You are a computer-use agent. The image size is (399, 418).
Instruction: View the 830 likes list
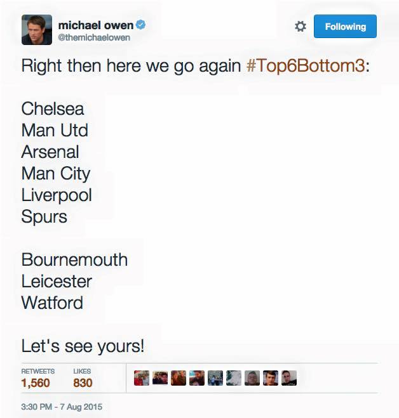(83, 378)
